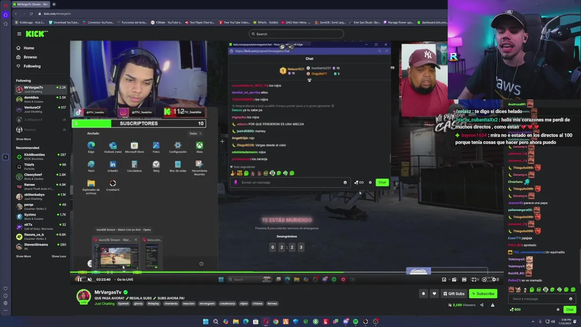Click the Send a message field
This screenshot has width=581, height=327.
click(542, 299)
